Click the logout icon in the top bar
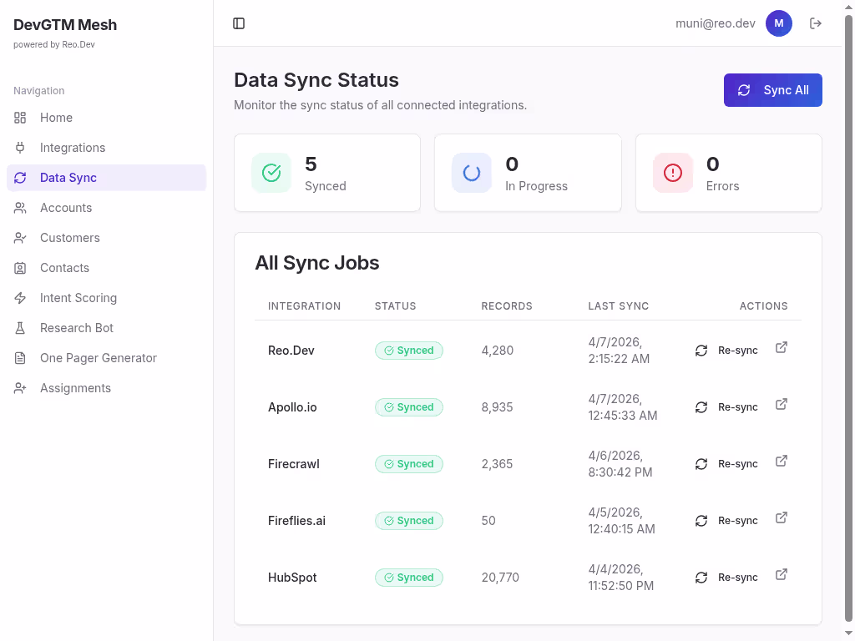Image resolution: width=855 pixels, height=641 pixels. pyautogui.click(x=815, y=23)
